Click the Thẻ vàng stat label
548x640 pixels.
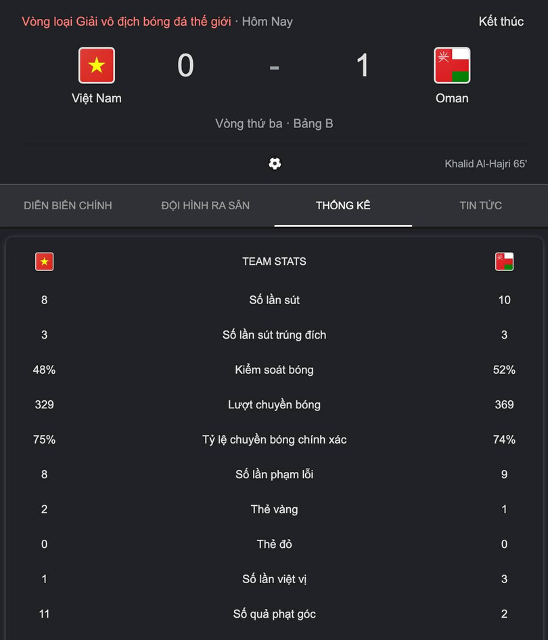click(x=274, y=509)
